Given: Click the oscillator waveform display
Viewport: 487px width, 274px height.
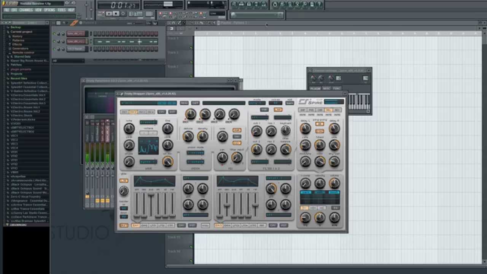Looking at the screenshot, I should click(x=148, y=146).
